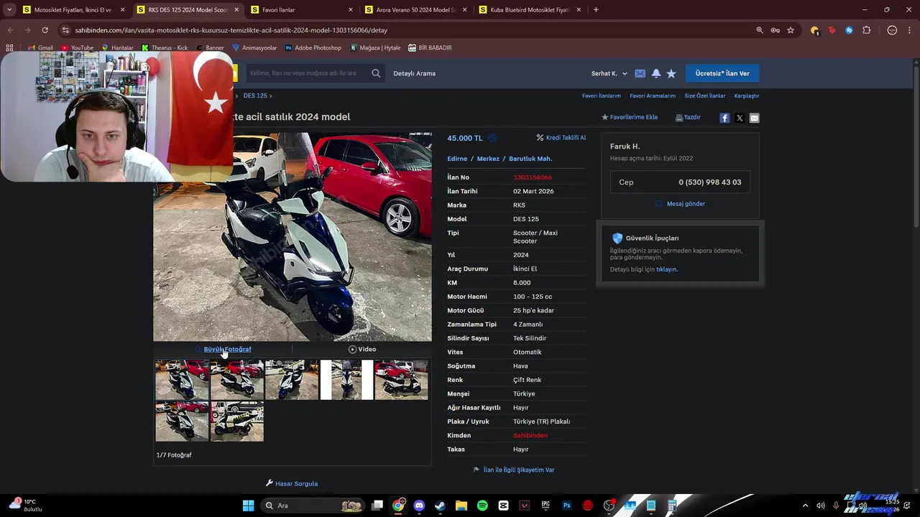Open Discord from the taskbar
Screen dimensions: 920x517
419,506
